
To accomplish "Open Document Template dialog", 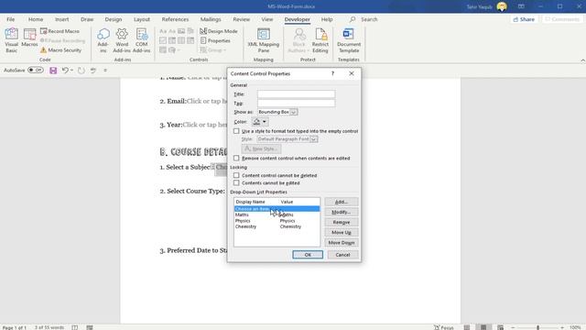I will [349, 40].
